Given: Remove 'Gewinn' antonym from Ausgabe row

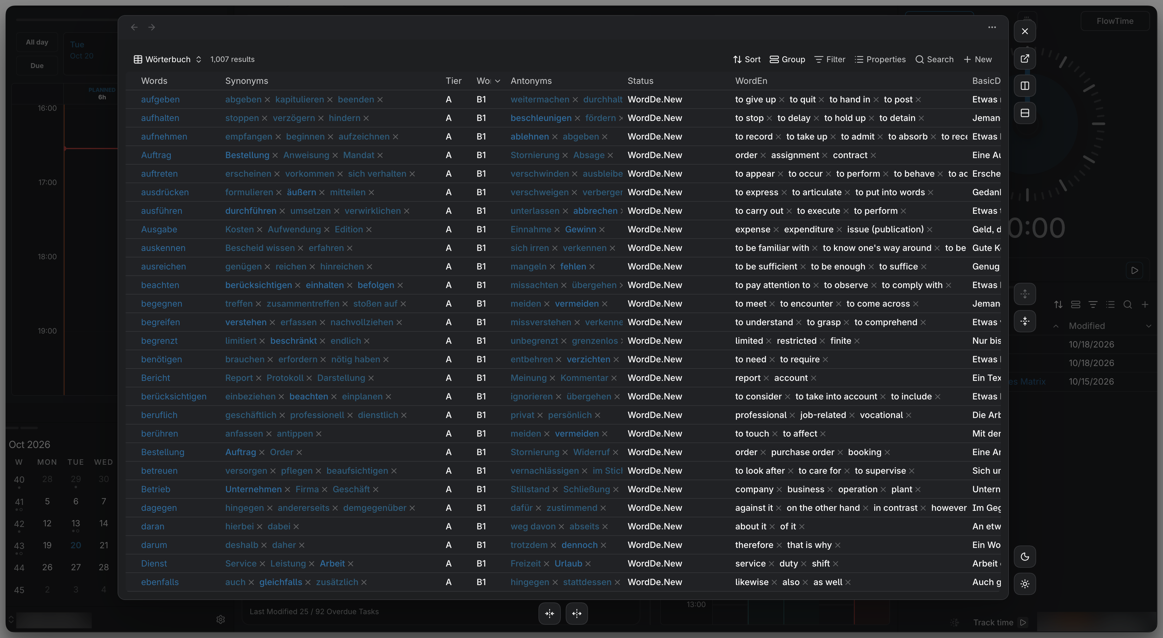Looking at the screenshot, I should 602,230.
